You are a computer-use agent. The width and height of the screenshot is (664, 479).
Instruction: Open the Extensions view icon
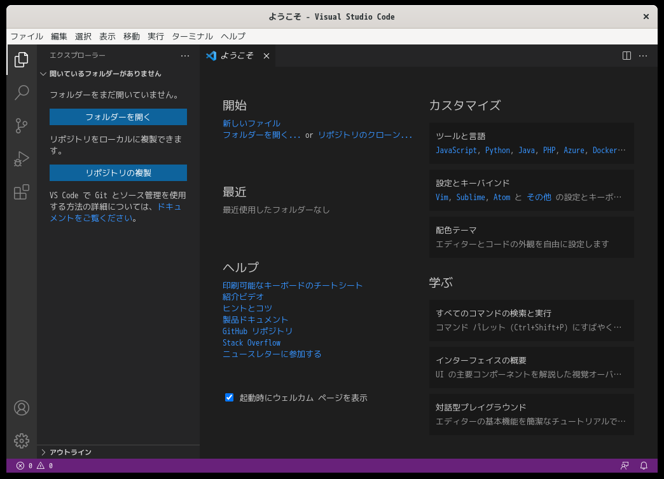pyautogui.click(x=21, y=192)
